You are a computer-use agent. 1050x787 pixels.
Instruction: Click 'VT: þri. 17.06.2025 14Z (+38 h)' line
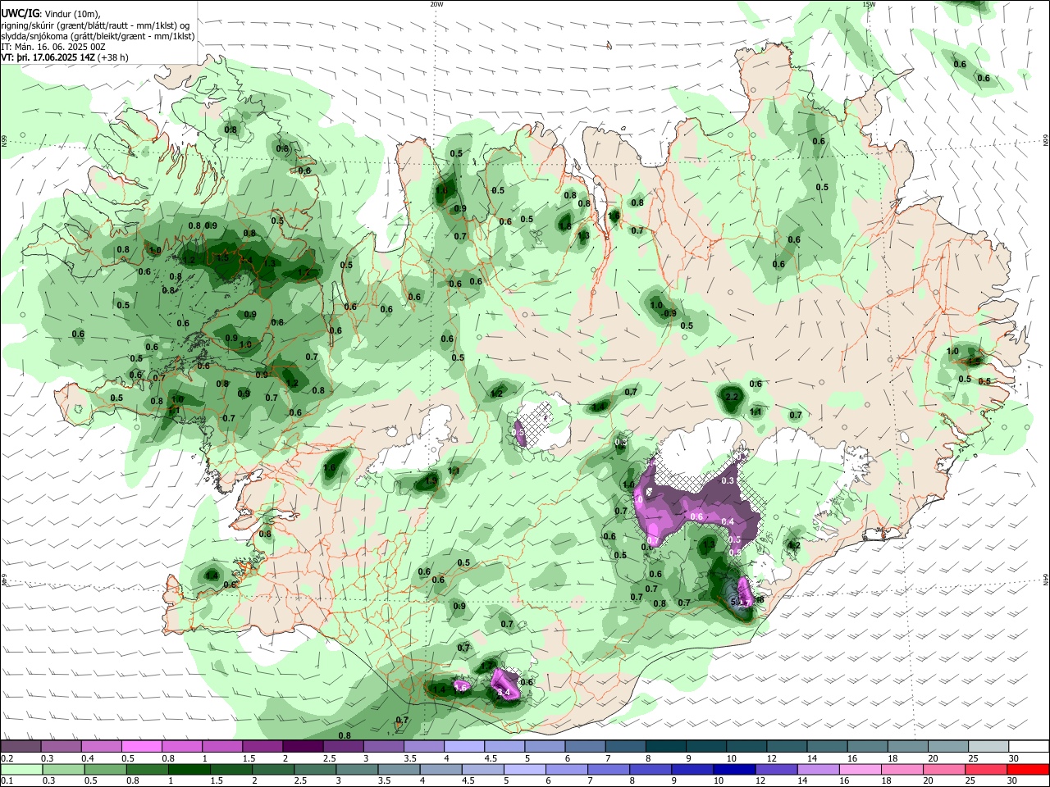(x=65, y=57)
